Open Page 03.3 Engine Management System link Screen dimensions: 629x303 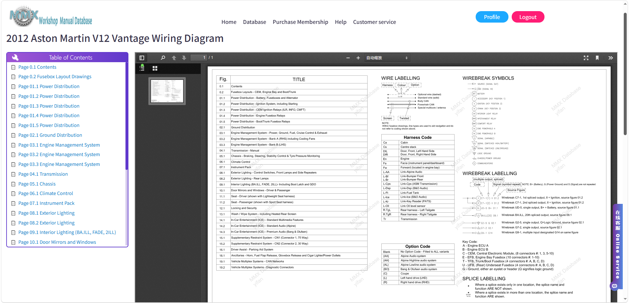click(59, 164)
